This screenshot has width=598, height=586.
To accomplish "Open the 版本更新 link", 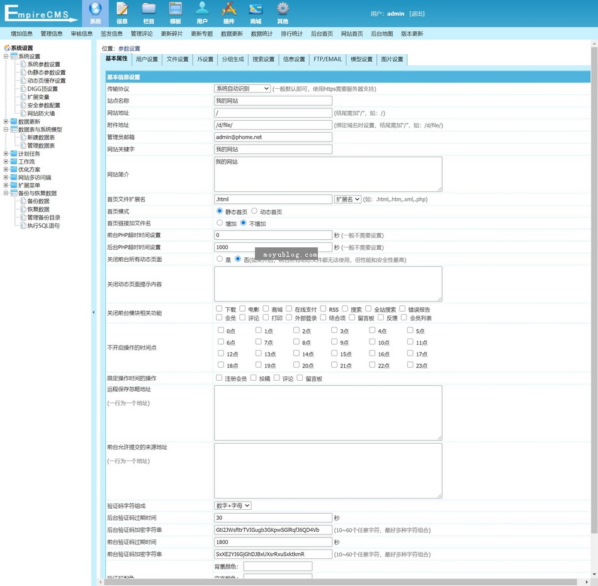I will (412, 33).
